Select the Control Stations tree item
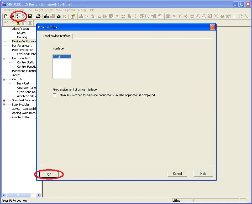The height and width of the screenshot is (204, 252). [x=27, y=62]
